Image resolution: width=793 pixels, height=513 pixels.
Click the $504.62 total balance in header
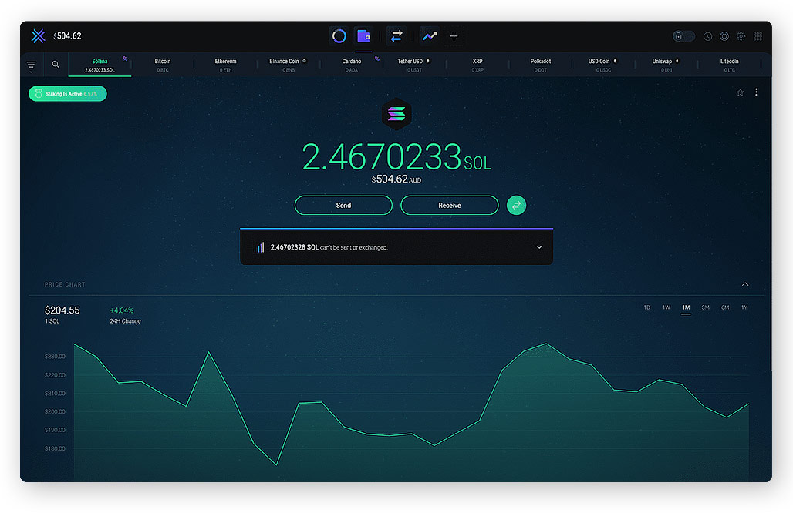[67, 36]
